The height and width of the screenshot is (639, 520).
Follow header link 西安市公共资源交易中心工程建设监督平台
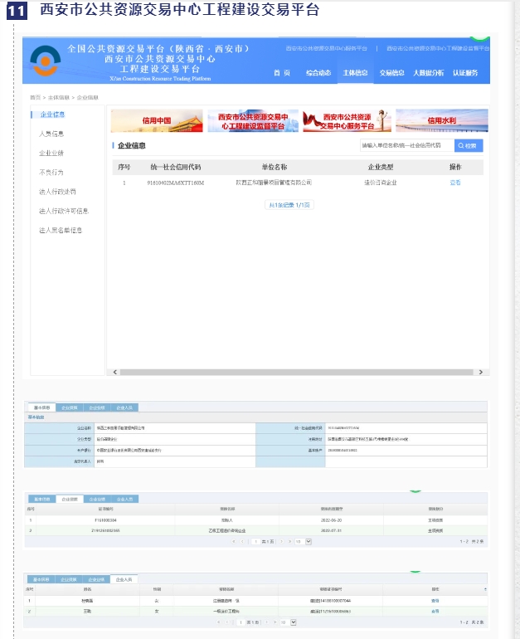[438, 48]
